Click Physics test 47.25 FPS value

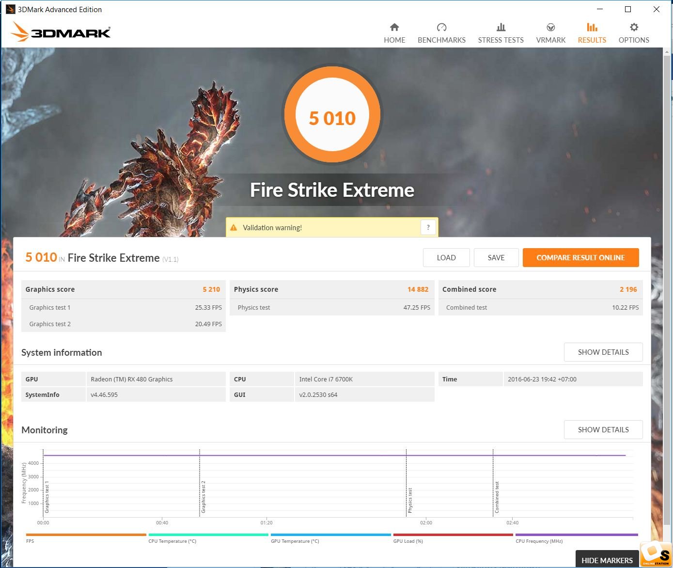coord(417,307)
